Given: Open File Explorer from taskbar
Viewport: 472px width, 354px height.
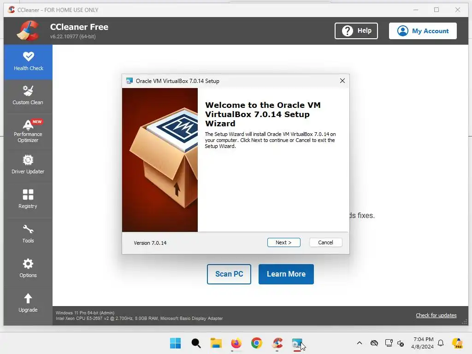Looking at the screenshot, I should pyautogui.click(x=216, y=343).
